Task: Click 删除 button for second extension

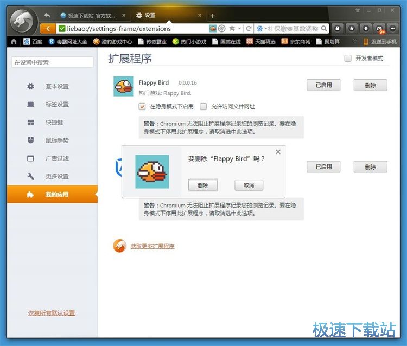Action: tap(371, 167)
